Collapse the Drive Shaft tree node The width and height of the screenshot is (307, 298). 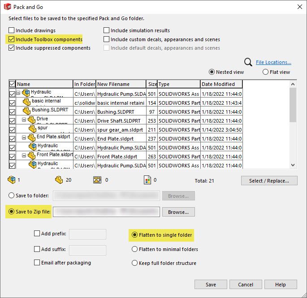point(25,120)
